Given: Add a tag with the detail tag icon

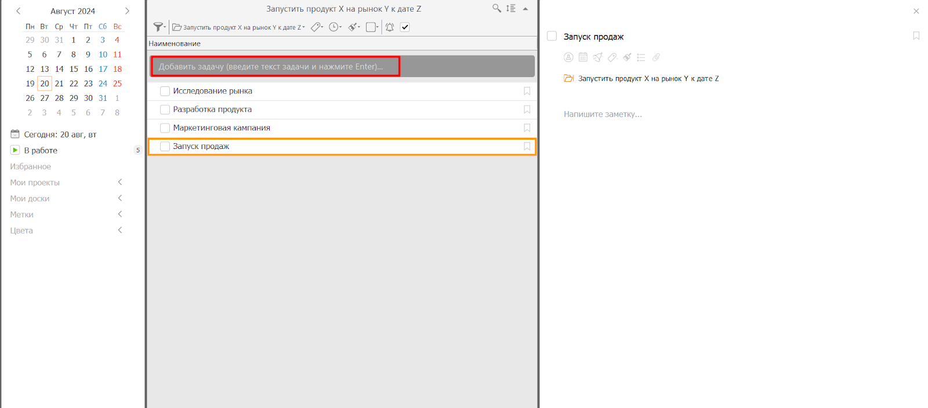Looking at the screenshot, I should point(612,57).
